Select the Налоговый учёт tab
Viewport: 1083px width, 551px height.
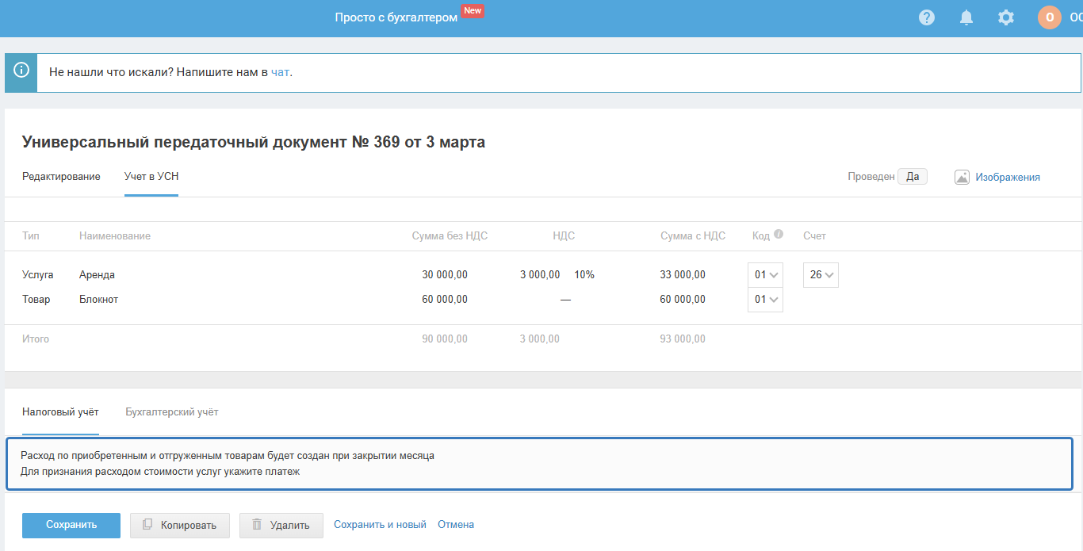(60, 412)
